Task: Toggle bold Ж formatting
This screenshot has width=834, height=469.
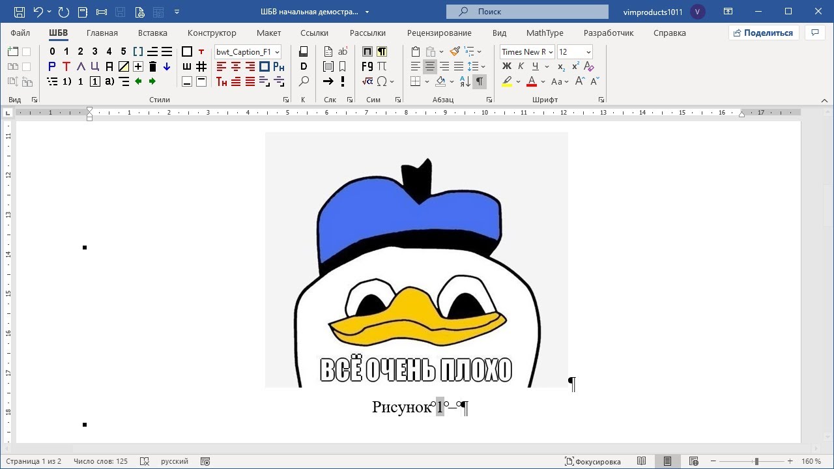Action: tap(507, 66)
